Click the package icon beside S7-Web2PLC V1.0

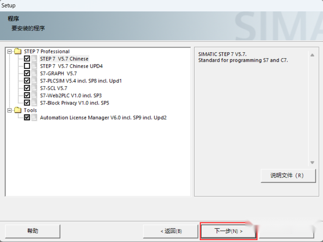pos(34,95)
